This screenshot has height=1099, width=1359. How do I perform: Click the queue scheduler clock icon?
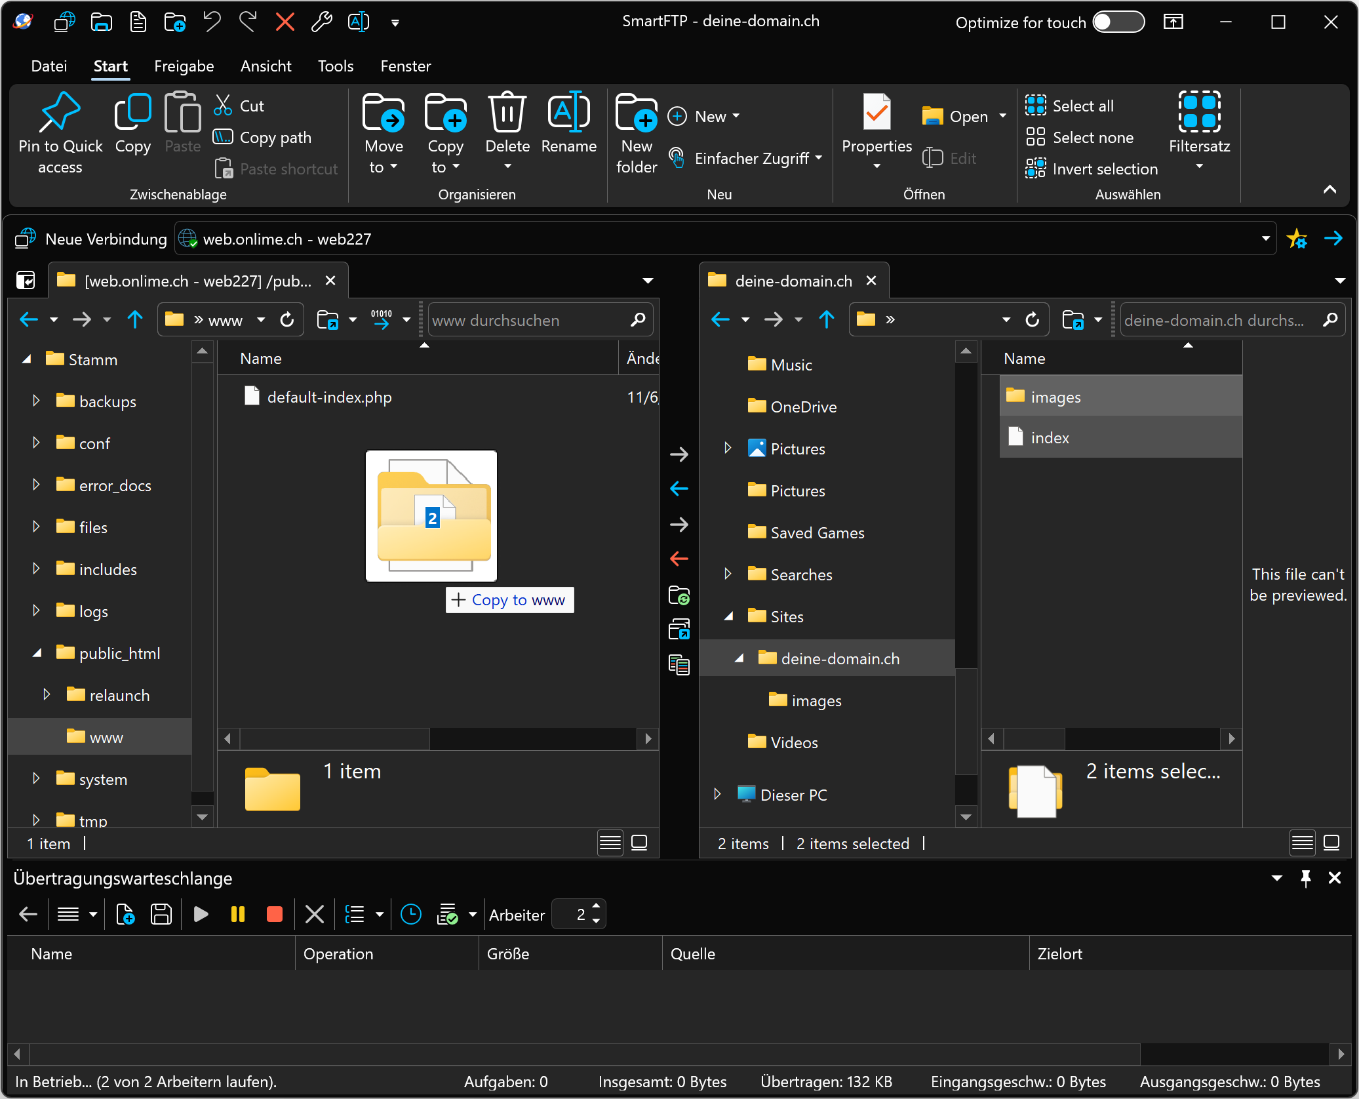(x=411, y=914)
